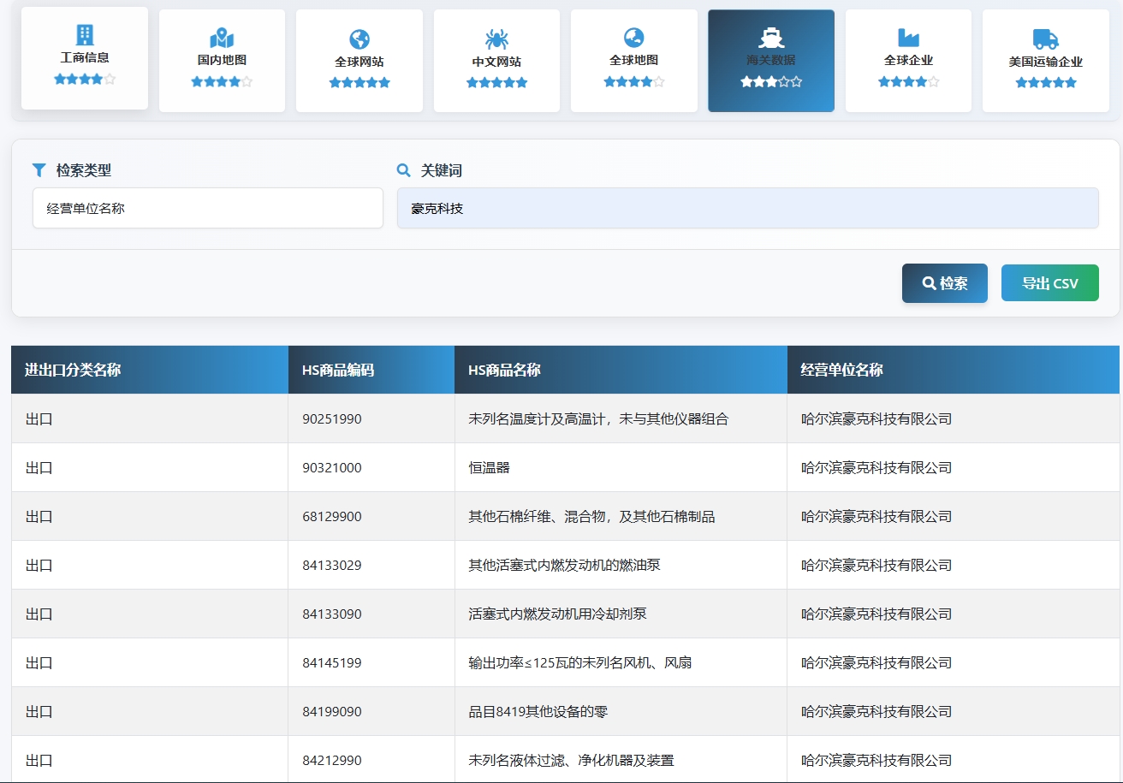This screenshot has height=783, width=1123.
Task: Click the building icon above 工商信息
Action: click(85, 35)
